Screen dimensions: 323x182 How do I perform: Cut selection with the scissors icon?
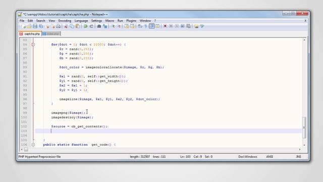click(x=66, y=26)
